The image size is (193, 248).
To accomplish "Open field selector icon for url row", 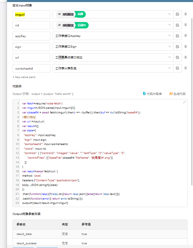I will 177,57.
